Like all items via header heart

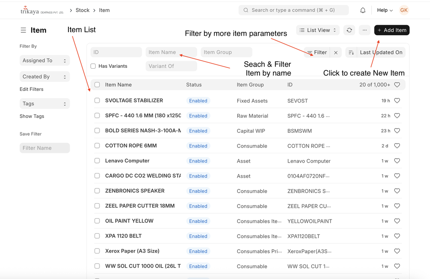397,85
